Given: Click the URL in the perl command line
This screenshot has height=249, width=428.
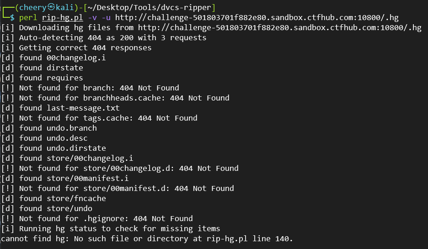Looking at the screenshot, I should (257, 18).
